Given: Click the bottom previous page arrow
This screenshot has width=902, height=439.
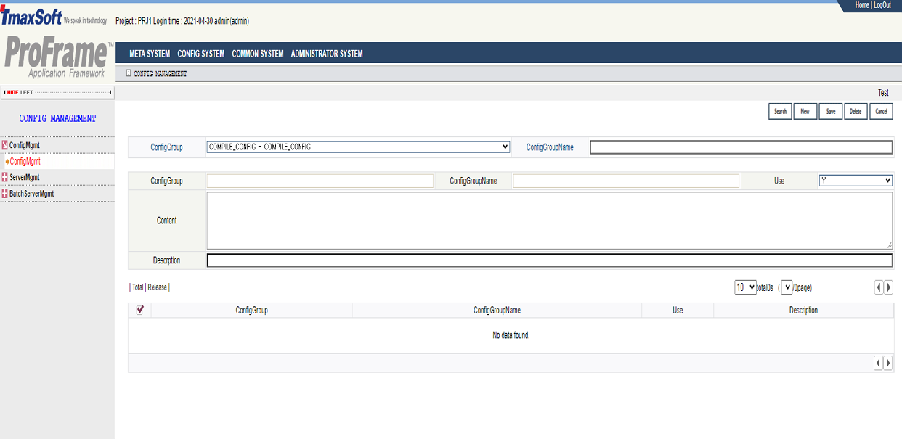Looking at the screenshot, I should 879,363.
